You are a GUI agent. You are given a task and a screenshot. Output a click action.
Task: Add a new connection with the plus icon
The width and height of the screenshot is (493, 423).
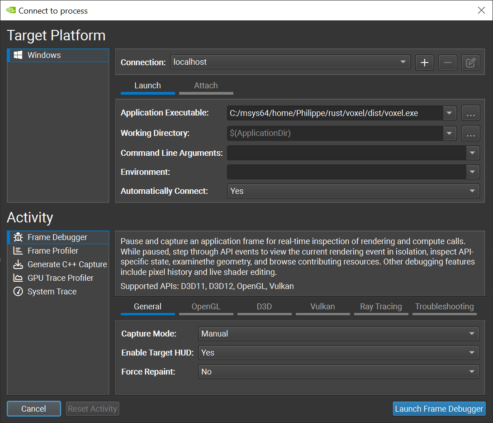tap(424, 62)
